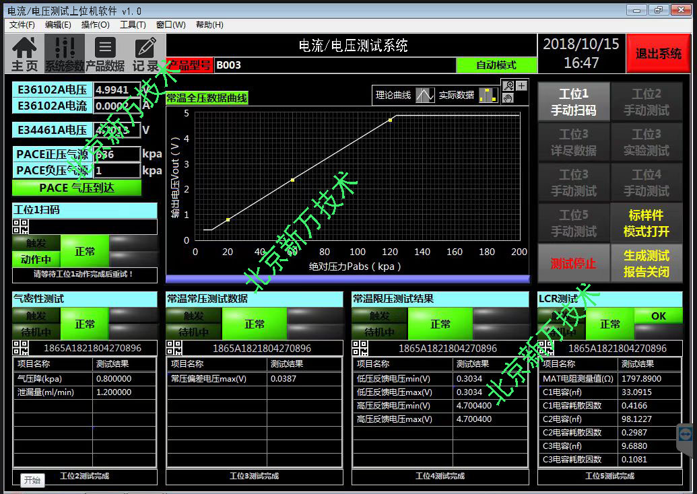This screenshot has width=697, height=494.
Task: Click the 产品型号 field showing B003
Action: [335, 65]
